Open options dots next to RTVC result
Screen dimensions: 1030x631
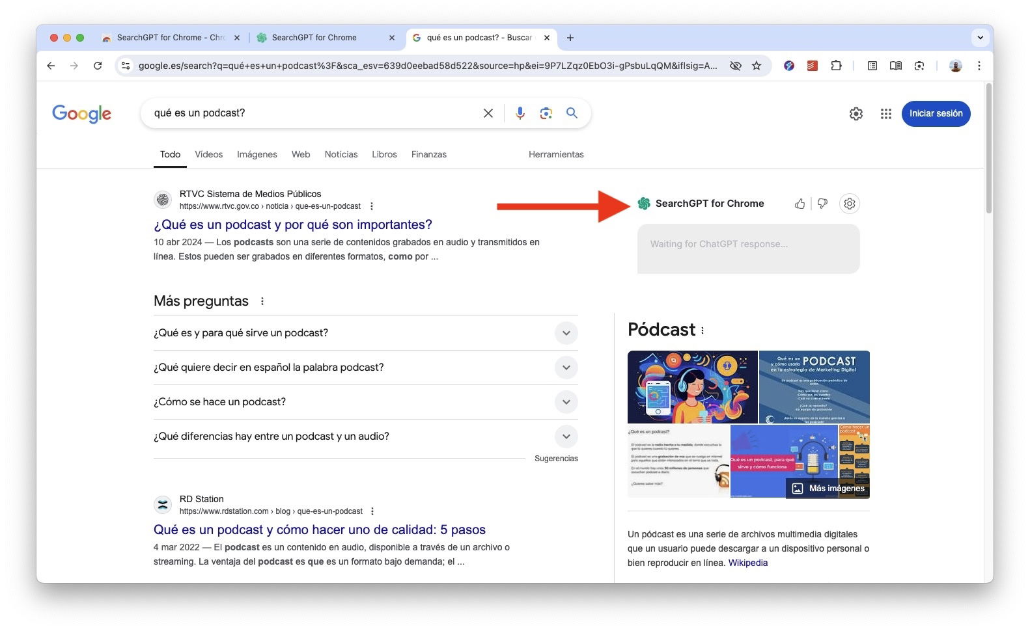372,206
